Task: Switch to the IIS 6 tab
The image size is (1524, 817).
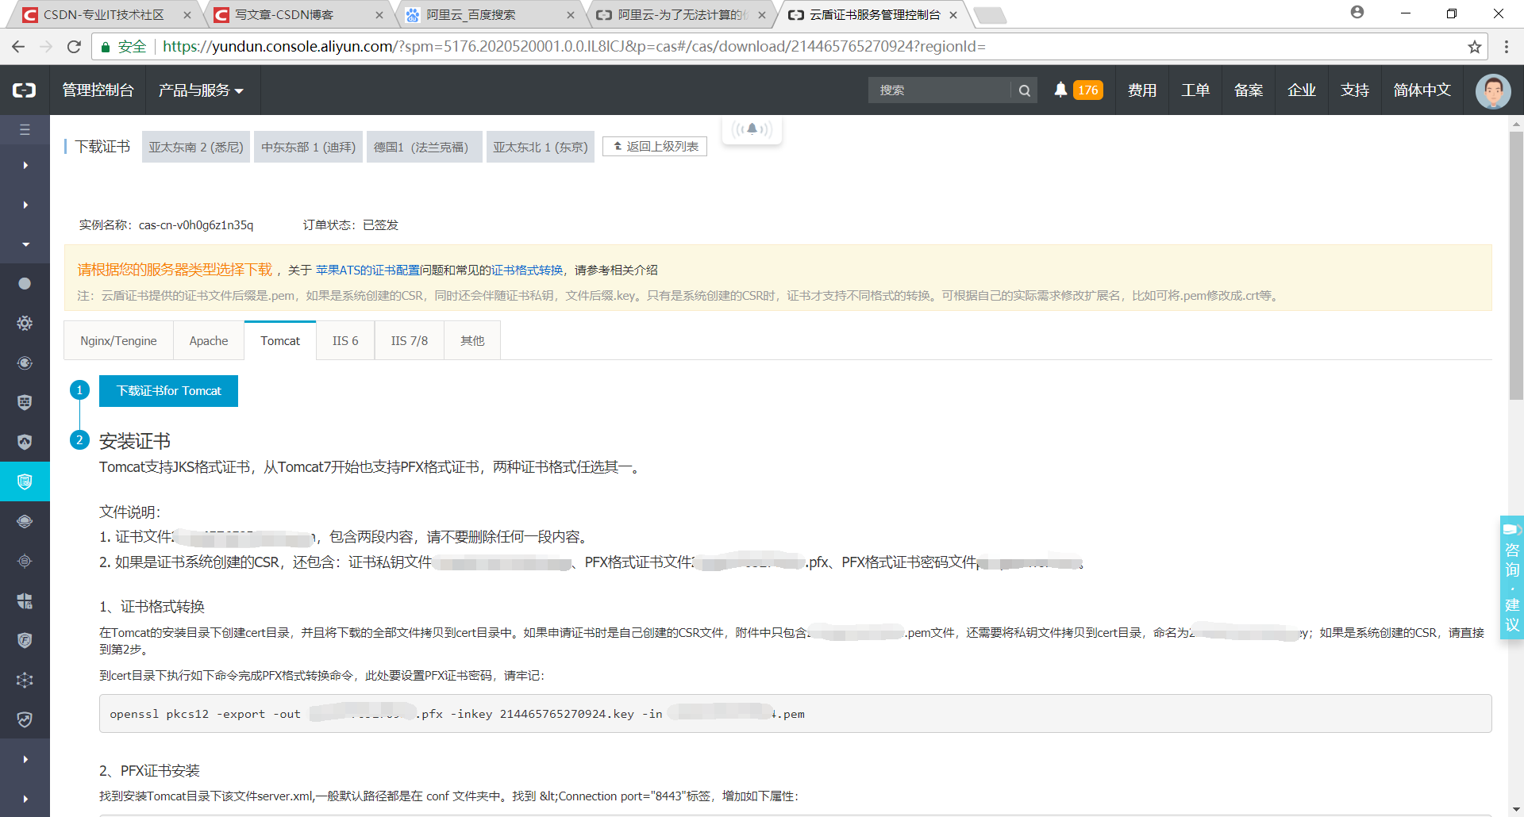Action: pos(345,340)
